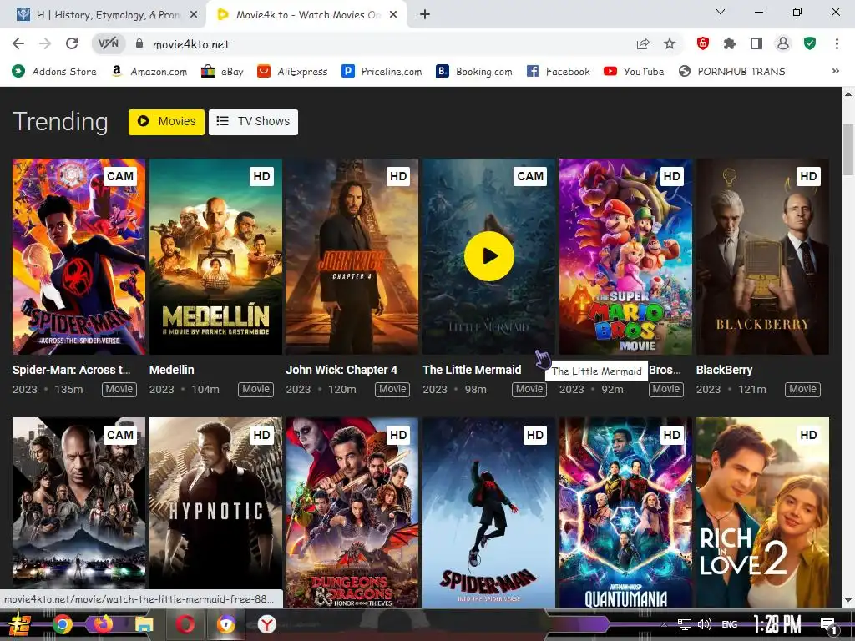Open Addons Store bookmark
The image size is (855, 641).
tap(54, 72)
